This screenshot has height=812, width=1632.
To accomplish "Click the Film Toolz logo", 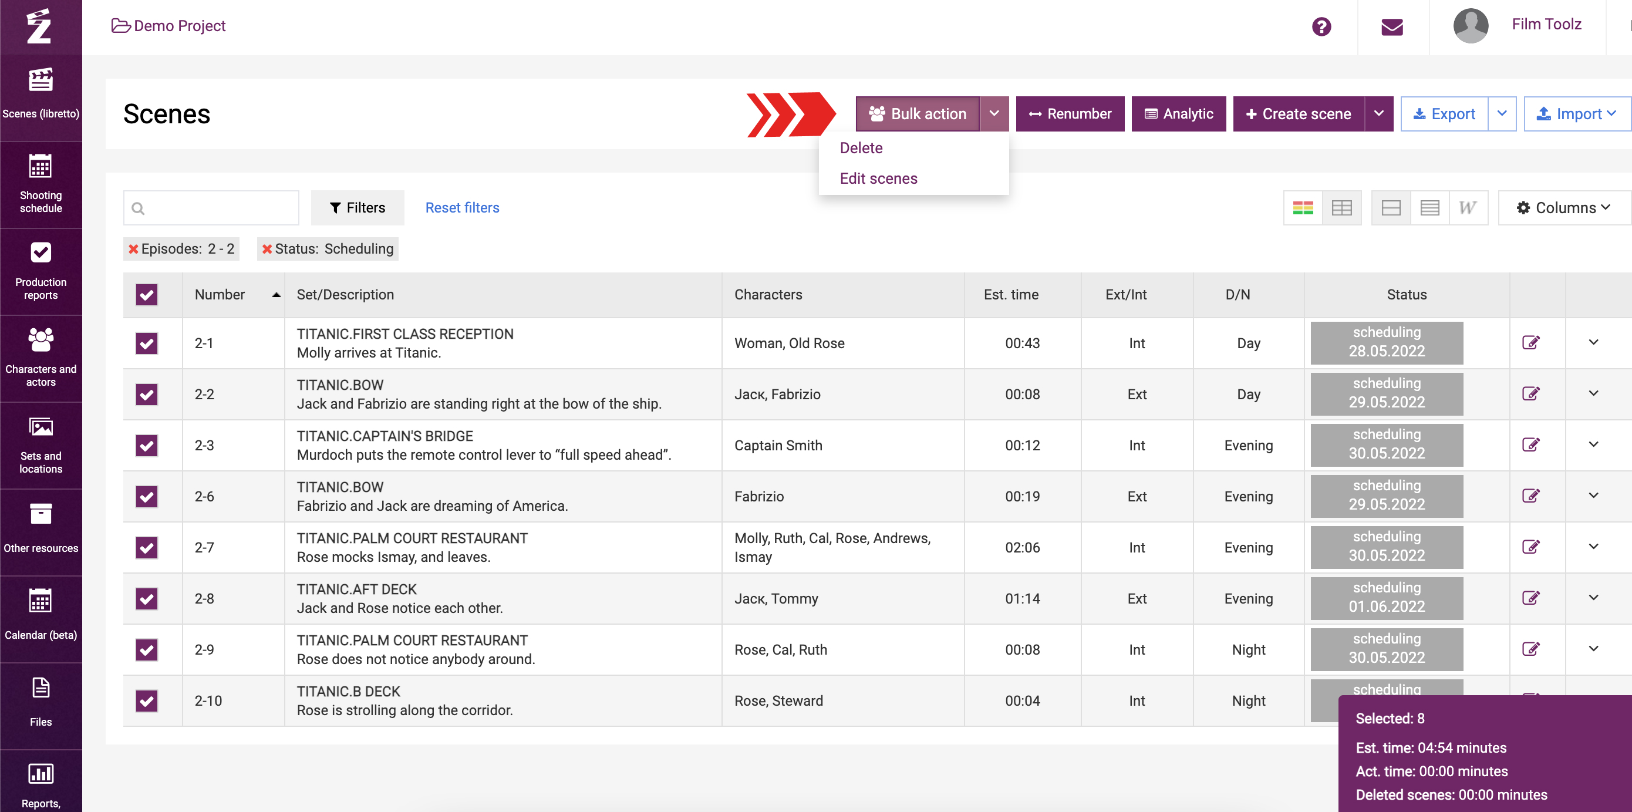I will (39, 26).
